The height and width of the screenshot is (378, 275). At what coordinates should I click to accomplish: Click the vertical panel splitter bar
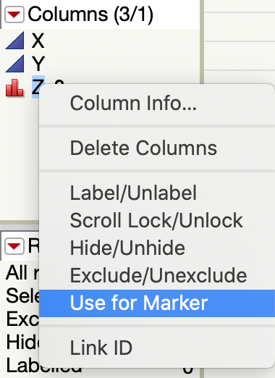click(202, 41)
